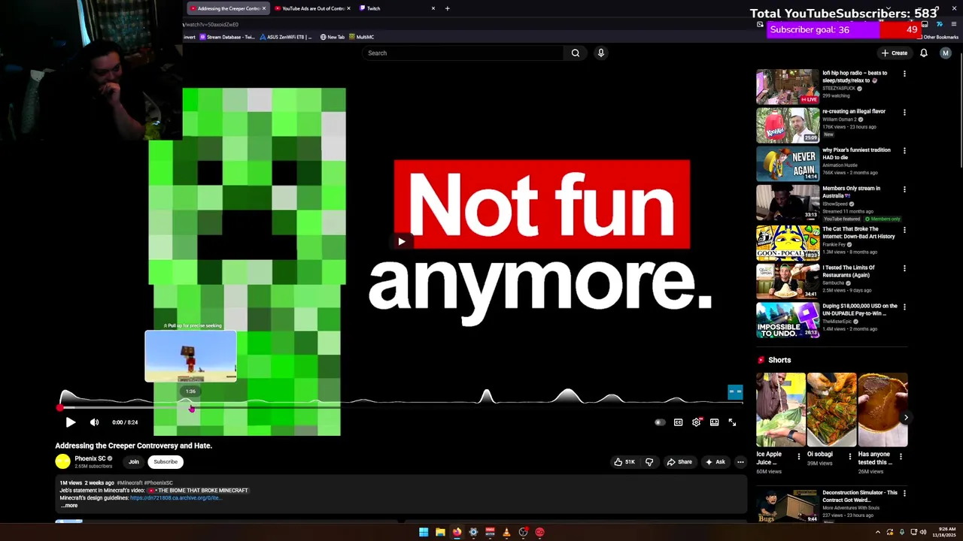Open the Windows Start menu
Viewport: 963px width, 541px height.
[424, 532]
